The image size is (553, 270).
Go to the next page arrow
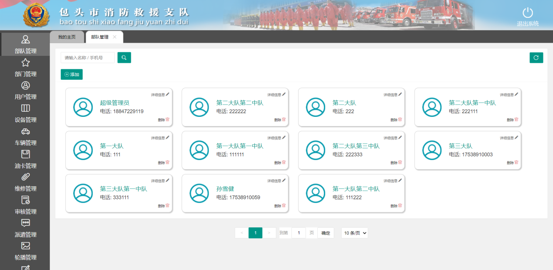click(x=269, y=233)
